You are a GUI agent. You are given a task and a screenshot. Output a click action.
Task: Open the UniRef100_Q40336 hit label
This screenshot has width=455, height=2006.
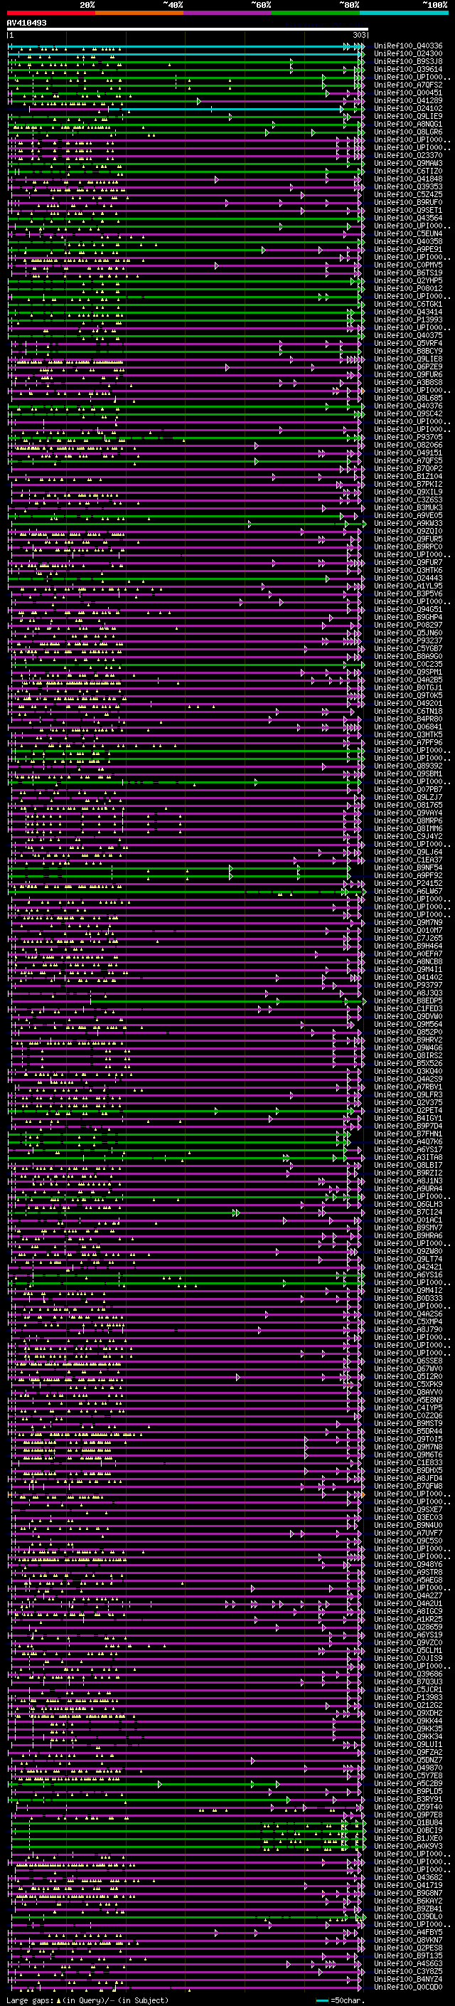click(407, 46)
